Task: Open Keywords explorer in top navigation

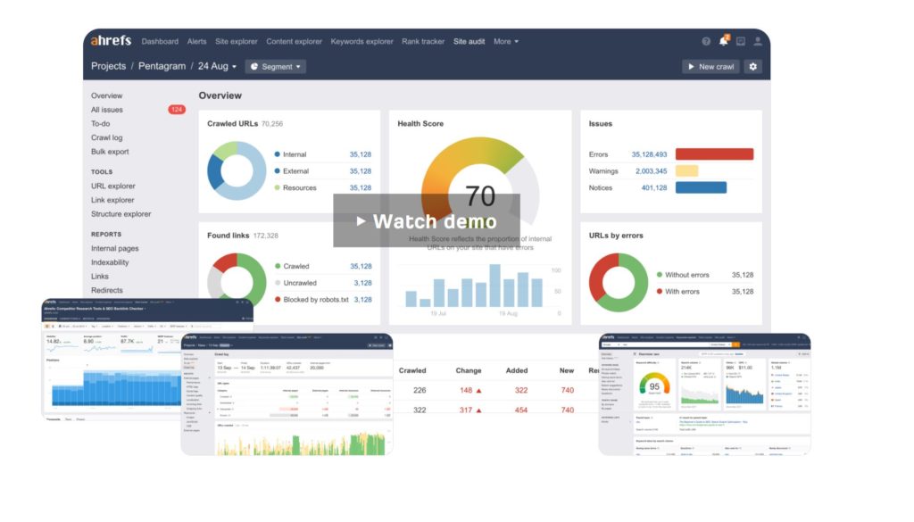Action: click(x=361, y=41)
